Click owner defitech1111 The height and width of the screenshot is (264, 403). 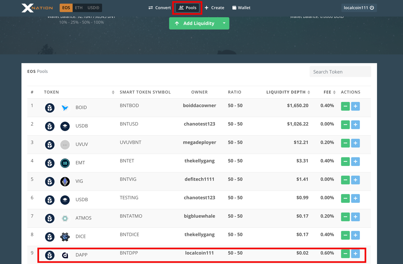coord(200,179)
